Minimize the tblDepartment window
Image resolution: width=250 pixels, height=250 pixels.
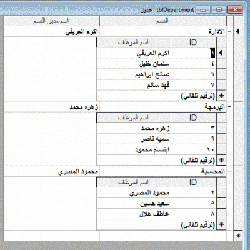pyautogui.click(x=203, y=9)
